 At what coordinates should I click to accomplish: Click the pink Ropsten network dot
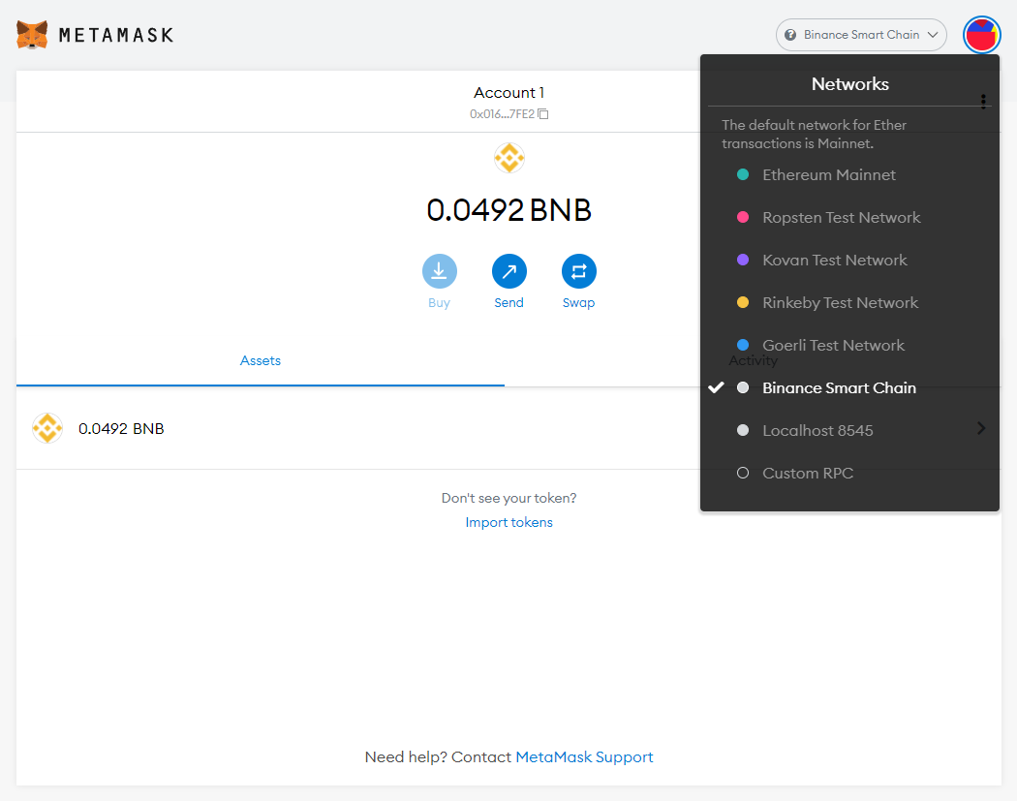click(743, 217)
